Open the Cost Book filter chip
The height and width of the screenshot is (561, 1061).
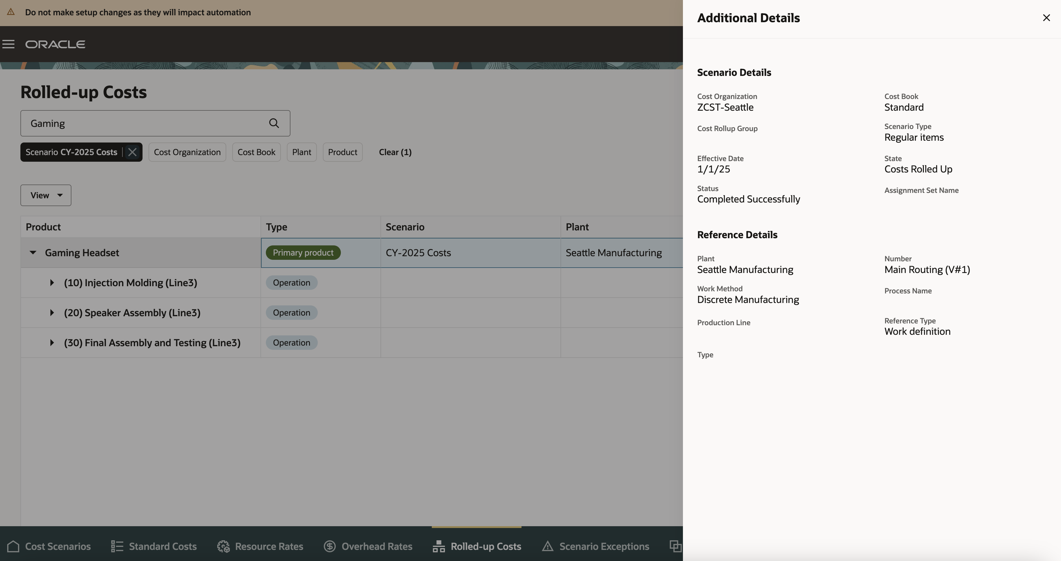pyautogui.click(x=256, y=152)
